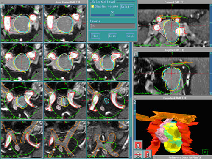This screenshot has width=212, height=159.
Task: Click the frontal head view icon
Action: (x=138, y=145)
